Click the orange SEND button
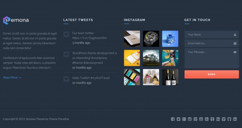 pos(212,74)
